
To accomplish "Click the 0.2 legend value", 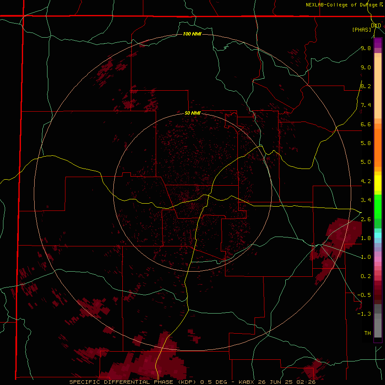I will click(x=366, y=276).
